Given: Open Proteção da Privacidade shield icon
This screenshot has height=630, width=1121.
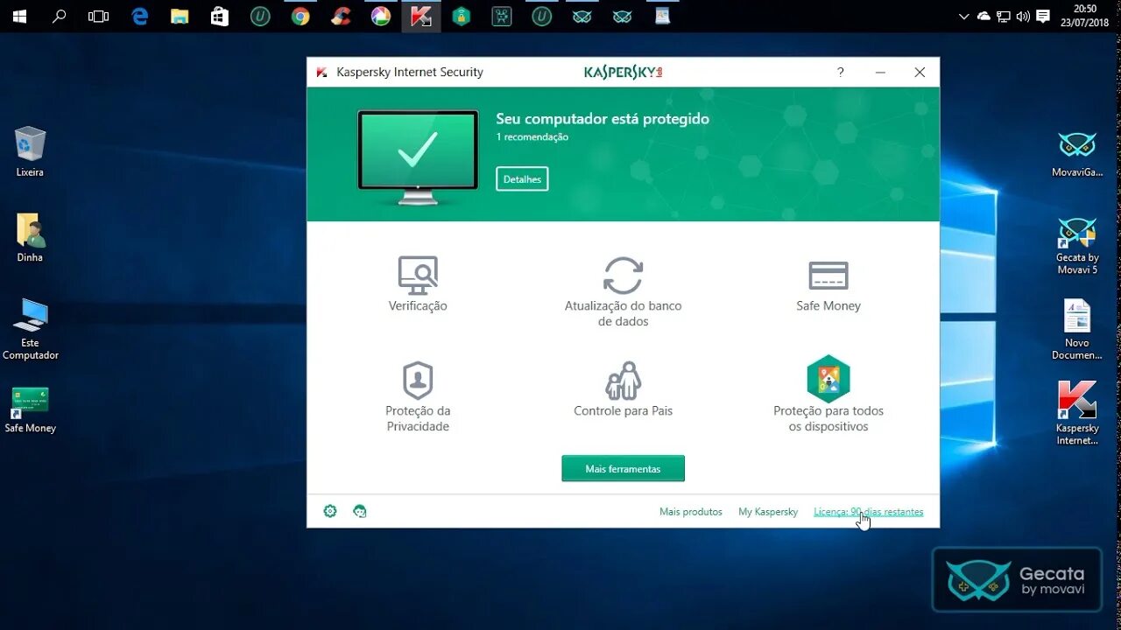Looking at the screenshot, I should [418, 381].
